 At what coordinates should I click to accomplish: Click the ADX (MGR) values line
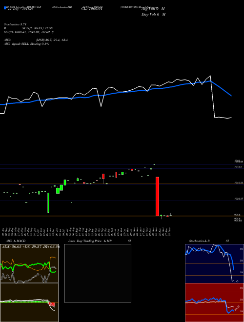pyautogui.click(x=36, y=40)
